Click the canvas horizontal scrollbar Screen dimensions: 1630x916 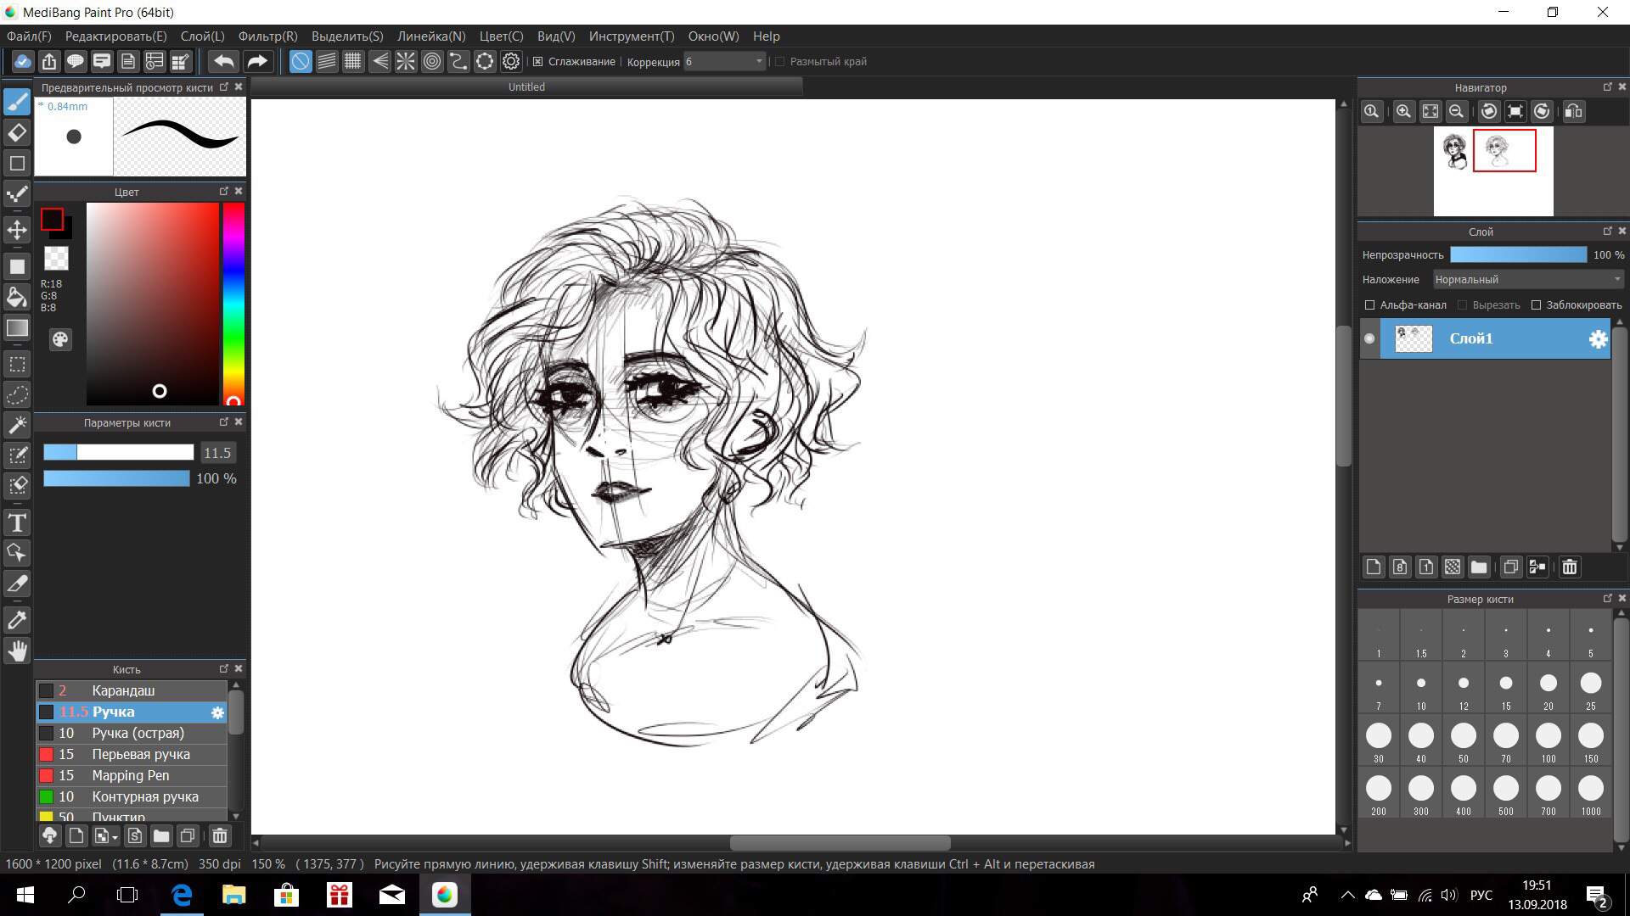click(840, 843)
